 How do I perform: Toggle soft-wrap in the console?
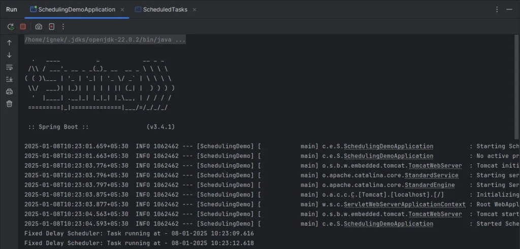click(x=9, y=68)
